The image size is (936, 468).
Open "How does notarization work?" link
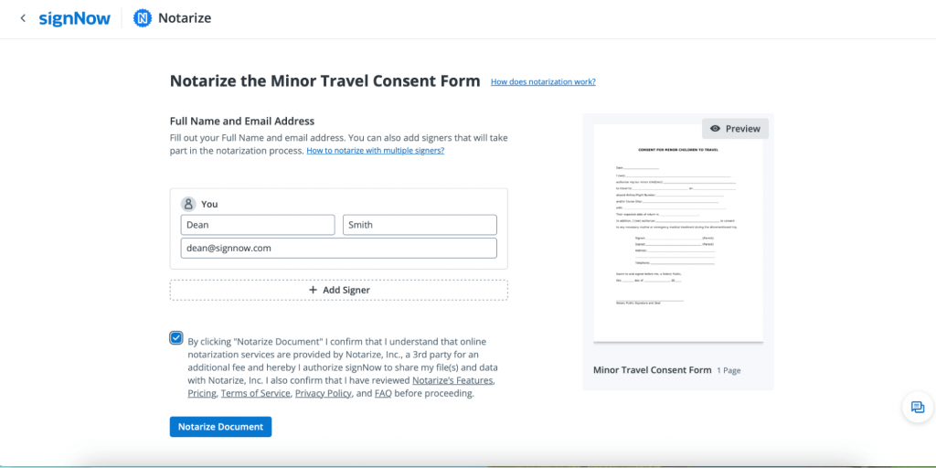(x=543, y=82)
